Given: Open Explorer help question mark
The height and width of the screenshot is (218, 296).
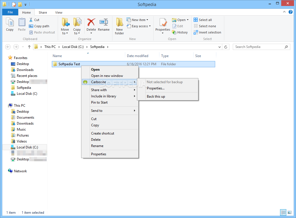Looking at the screenshot, I should pyautogui.click(x=291, y=12).
